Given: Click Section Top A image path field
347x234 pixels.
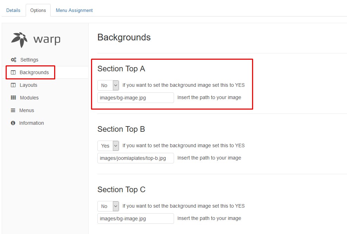Looking at the screenshot, I should pyautogui.click(x=135, y=98).
